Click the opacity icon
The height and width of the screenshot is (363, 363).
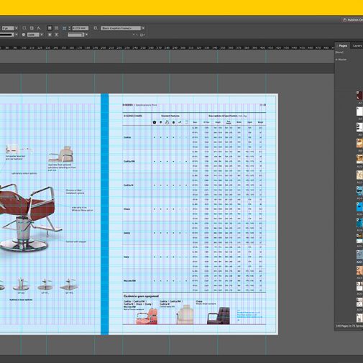click(24, 35)
